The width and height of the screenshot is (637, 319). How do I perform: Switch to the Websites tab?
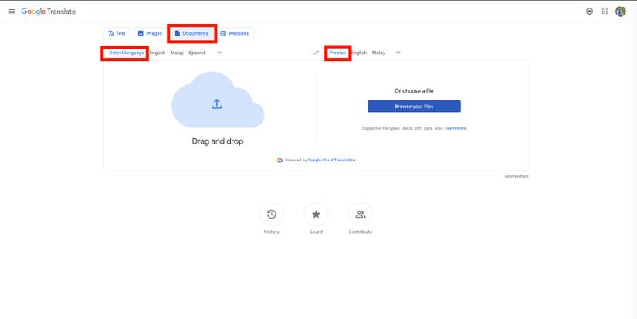click(x=235, y=33)
